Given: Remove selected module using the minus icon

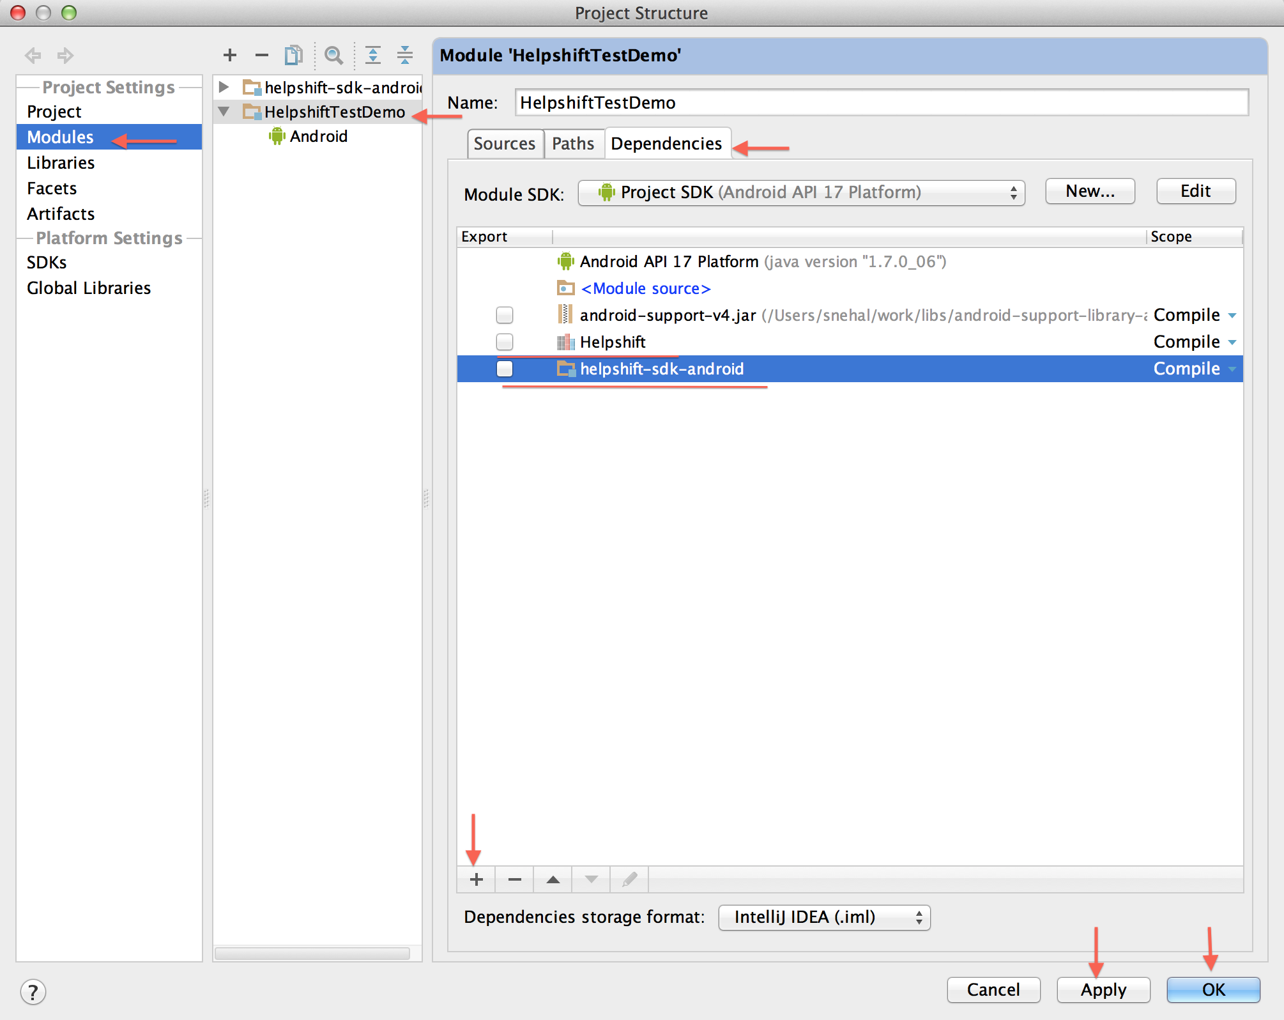Looking at the screenshot, I should coord(261,55).
